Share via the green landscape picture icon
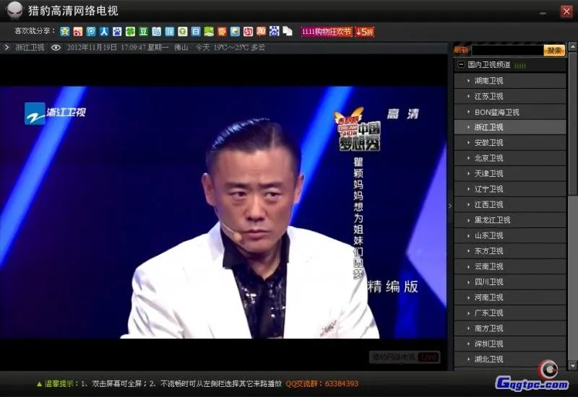The height and width of the screenshot is (397, 578). coord(209,32)
